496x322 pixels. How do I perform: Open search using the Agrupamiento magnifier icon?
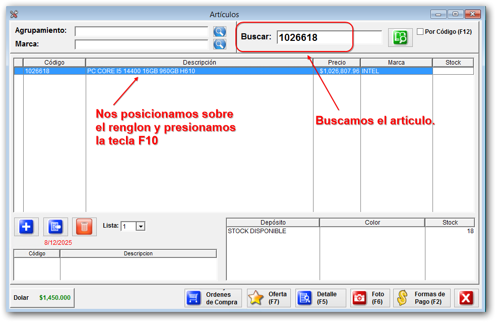click(219, 32)
